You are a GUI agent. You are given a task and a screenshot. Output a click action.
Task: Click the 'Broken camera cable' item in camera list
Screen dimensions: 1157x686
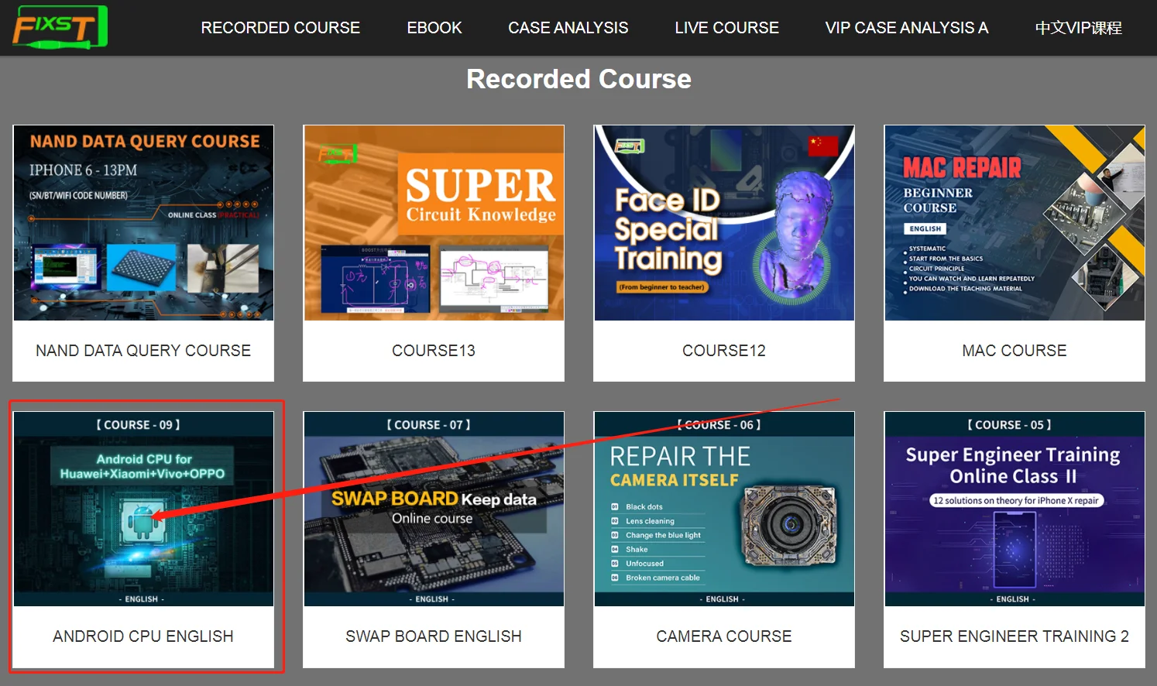[663, 578]
